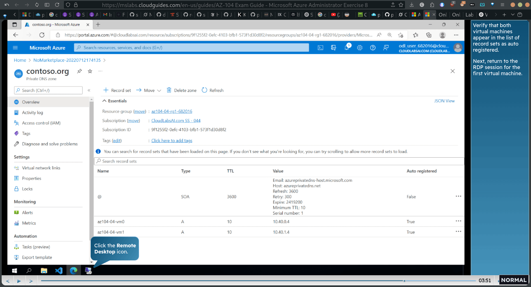Viewport: 531px width, 287px height.
Task: Select the az104-04-vm1 record name
Action: pyautogui.click(x=111, y=232)
